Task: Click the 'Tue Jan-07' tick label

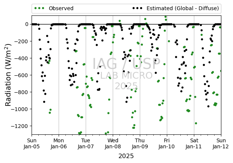Action: point(86,143)
